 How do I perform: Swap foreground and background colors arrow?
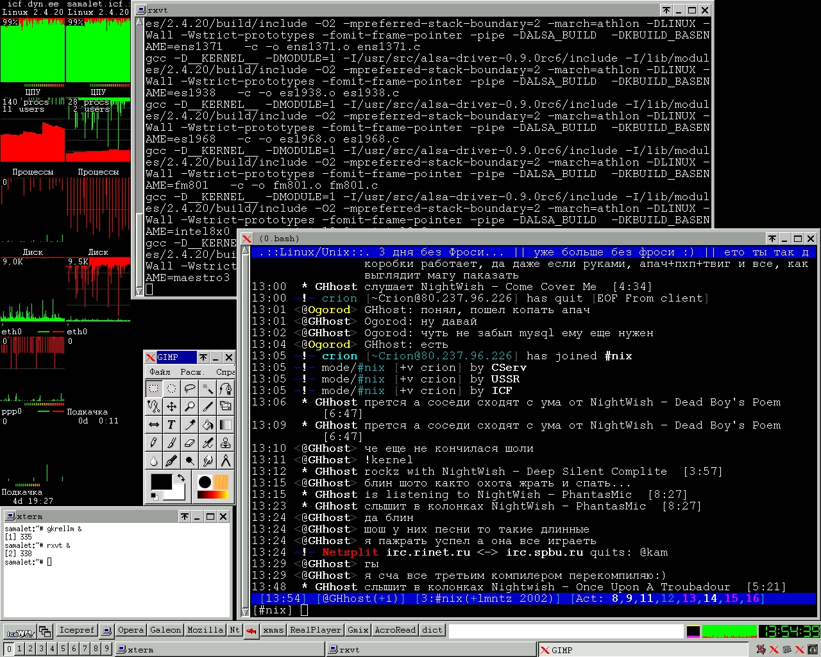point(181,477)
